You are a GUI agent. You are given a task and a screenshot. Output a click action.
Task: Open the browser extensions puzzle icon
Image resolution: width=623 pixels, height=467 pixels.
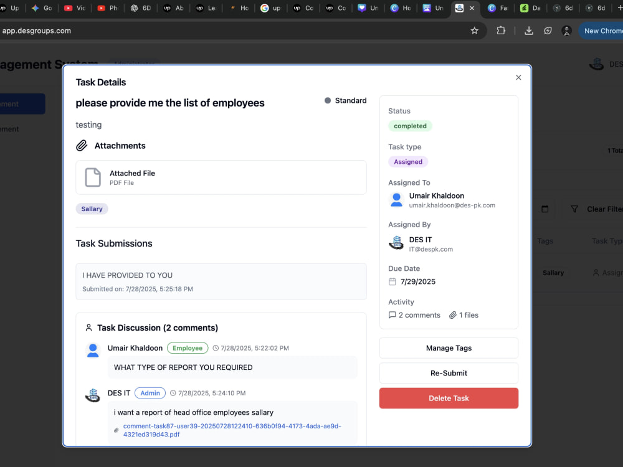tap(501, 31)
